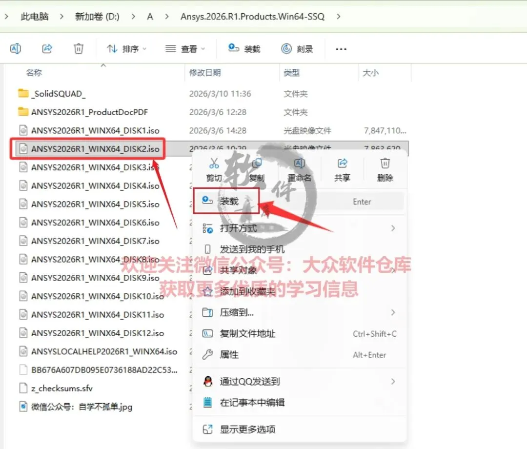Expand chevron after Ansys.2026.R1.Products.Win64-SSQ breadcrumb
The height and width of the screenshot is (449, 527).
[x=339, y=17]
